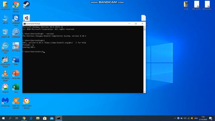The image size is (215, 121).
Task: Open the Word desktop shortcut
Action: [16, 61]
